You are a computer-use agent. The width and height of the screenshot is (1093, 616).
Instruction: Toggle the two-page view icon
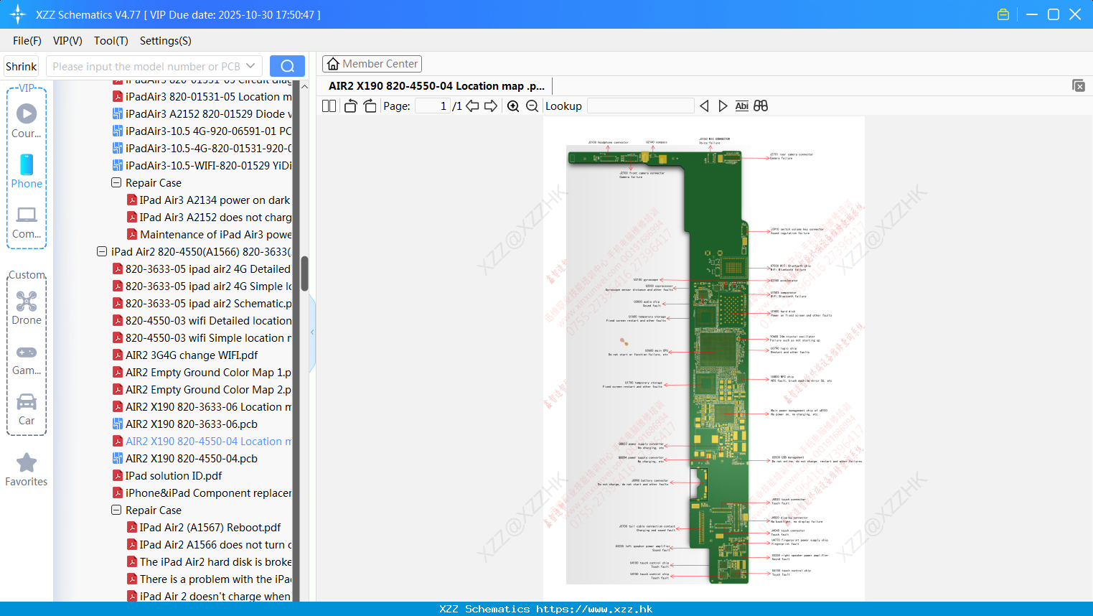click(x=329, y=106)
